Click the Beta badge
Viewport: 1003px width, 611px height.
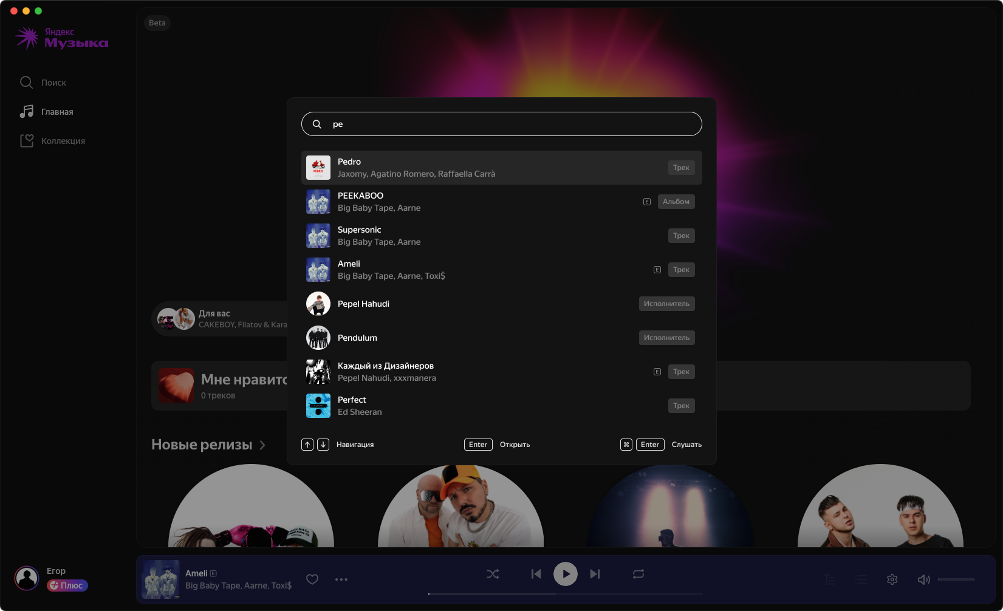point(157,22)
